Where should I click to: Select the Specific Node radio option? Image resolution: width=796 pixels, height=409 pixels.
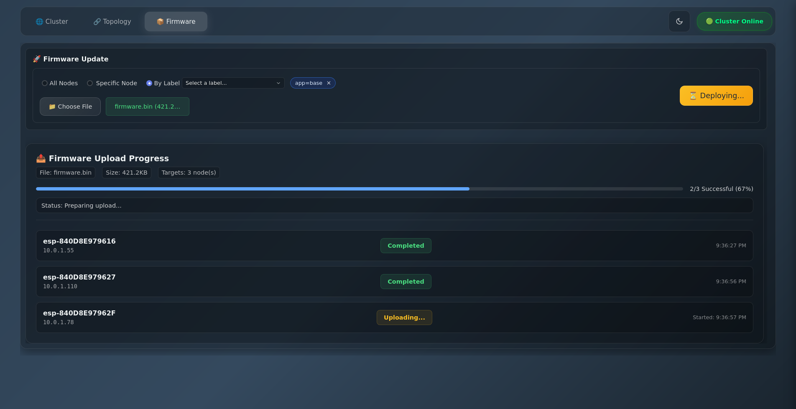(x=90, y=83)
